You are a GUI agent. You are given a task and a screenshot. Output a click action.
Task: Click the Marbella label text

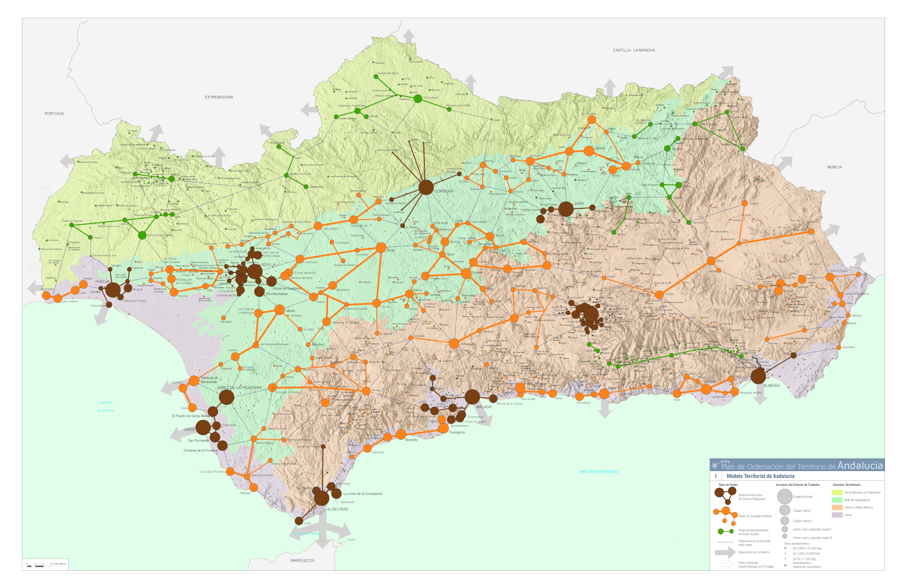[412, 440]
